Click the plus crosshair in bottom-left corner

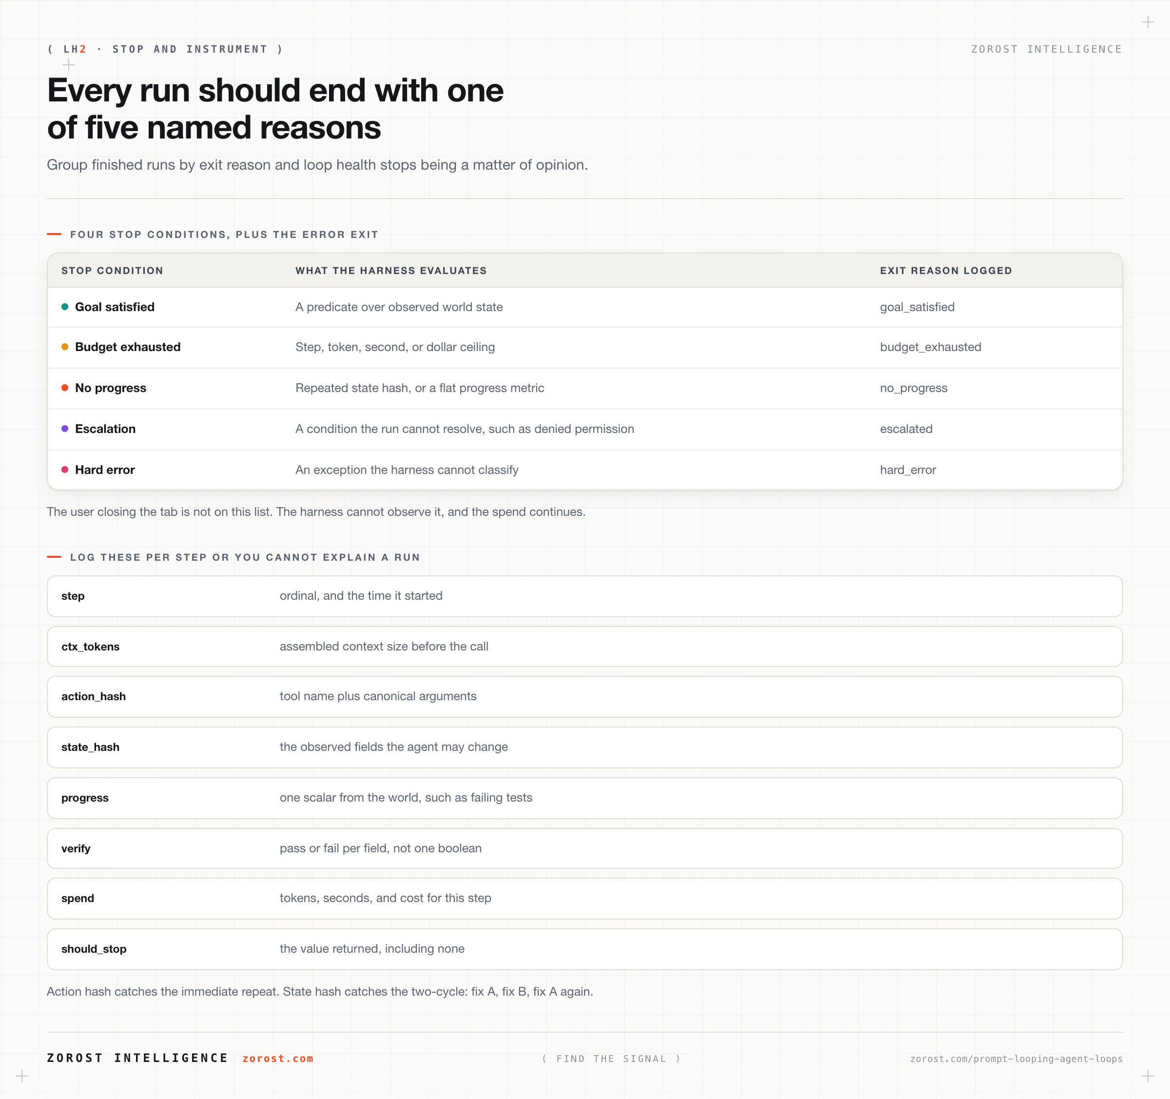pos(22,1076)
